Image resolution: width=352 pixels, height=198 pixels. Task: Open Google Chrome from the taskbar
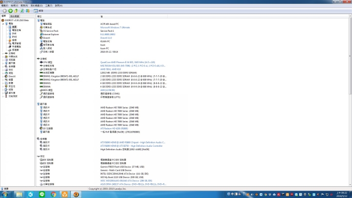pyautogui.click(x=53, y=195)
